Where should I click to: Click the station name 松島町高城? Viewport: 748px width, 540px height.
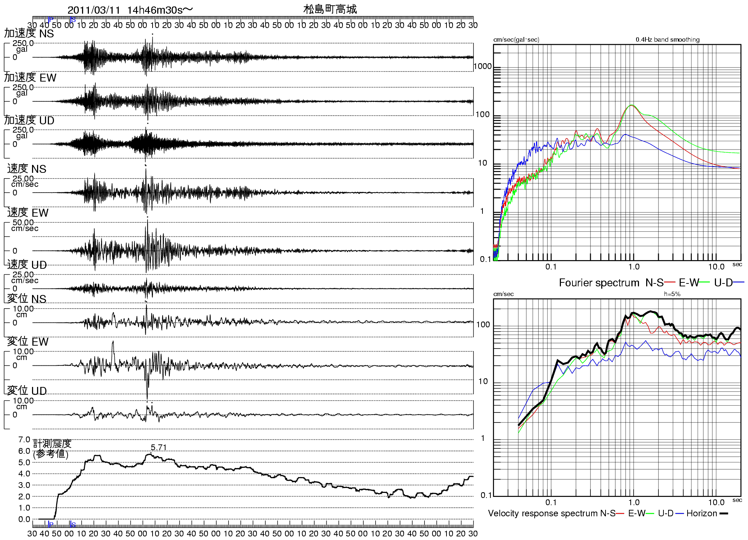tap(330, 9)
